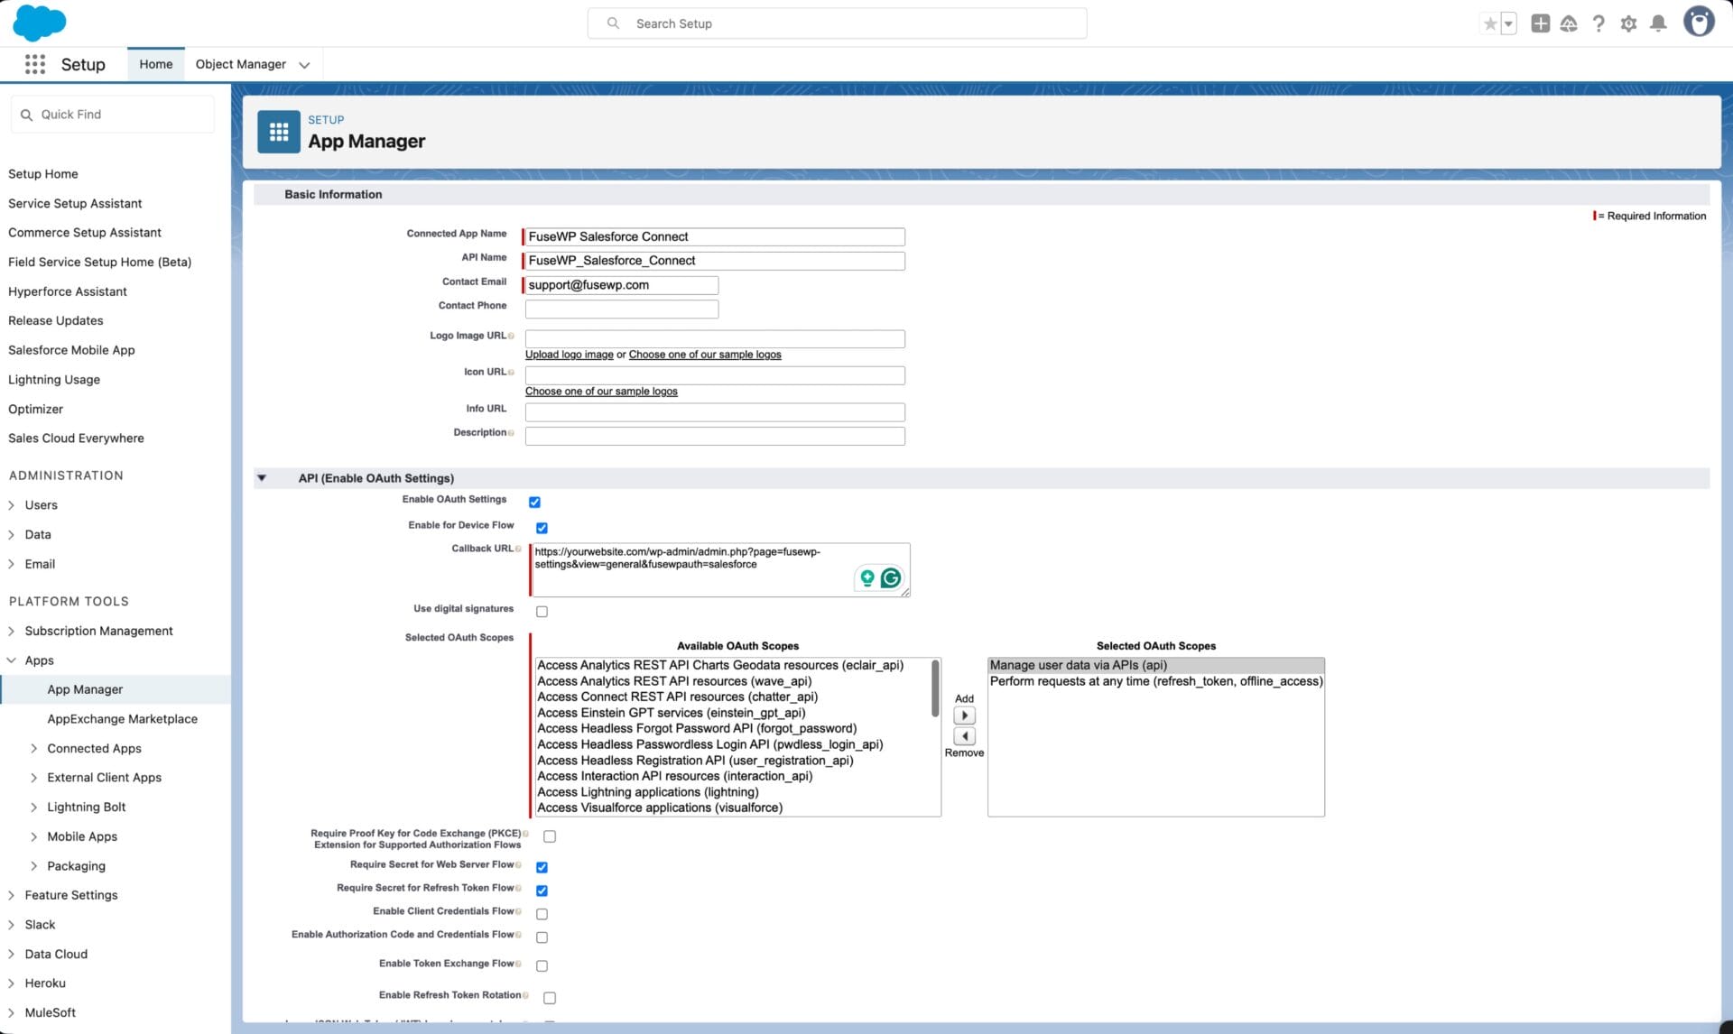Toggle Enable OAuth Settings checkbox
Image resolution: width=1733 pixels, height=1034 pixels.
click(x=534, y=502)
